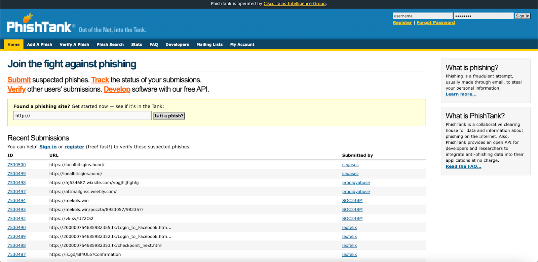The image size is (538, 262).
Task: Click the Read the FAQ... link
Action: 463,166
